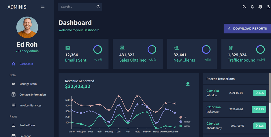This screenshot has width=271, height=137.
Task: Click the Ed Roh name heading
Action: 27,44
